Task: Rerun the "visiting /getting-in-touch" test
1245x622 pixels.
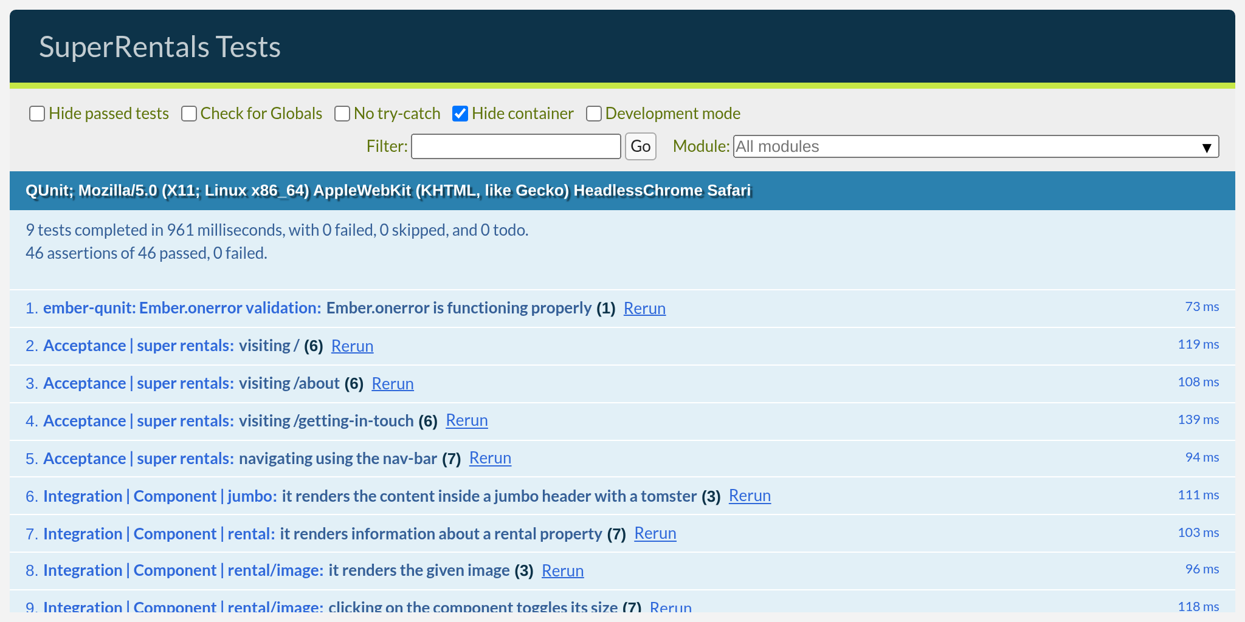Action: click(x=467, y=420)
